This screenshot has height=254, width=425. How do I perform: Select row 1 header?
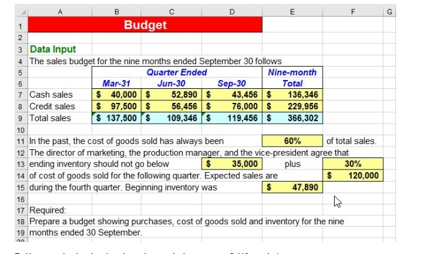[x=21, y=26]
